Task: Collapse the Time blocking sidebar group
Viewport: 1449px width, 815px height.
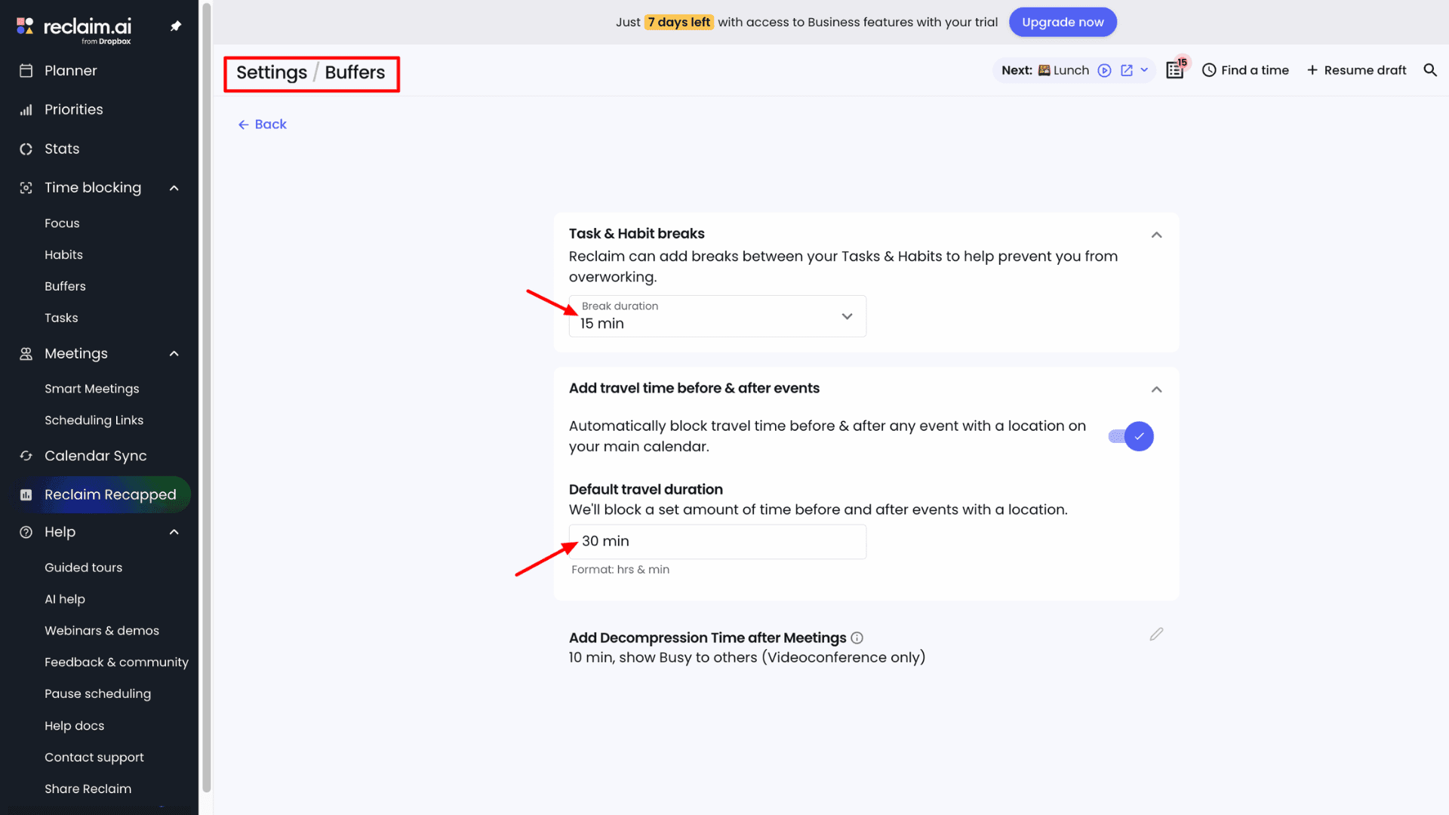Action: click(174, 188)
